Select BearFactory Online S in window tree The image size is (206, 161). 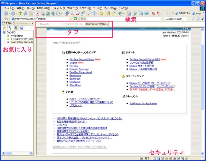[x=22, y=42]
